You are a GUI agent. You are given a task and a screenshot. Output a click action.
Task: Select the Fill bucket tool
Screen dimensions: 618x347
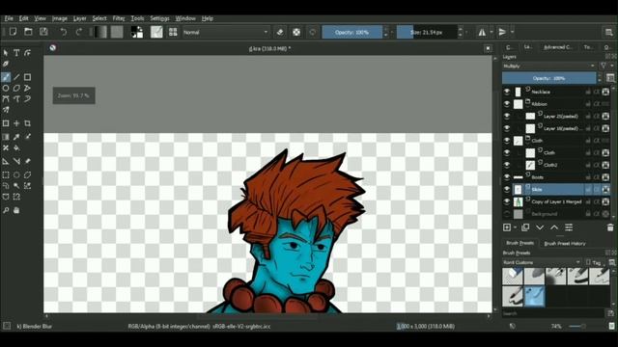click(16, 147)
